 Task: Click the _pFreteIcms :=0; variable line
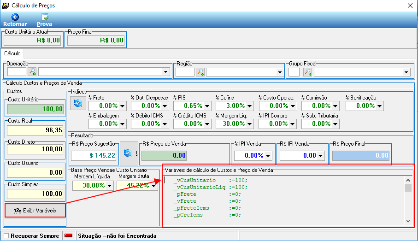click(207, 208)
